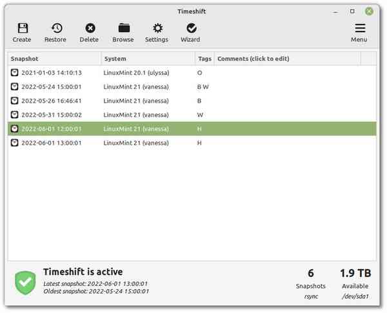
Task: Maximize the Timeshift window
Action: [352, 12]
